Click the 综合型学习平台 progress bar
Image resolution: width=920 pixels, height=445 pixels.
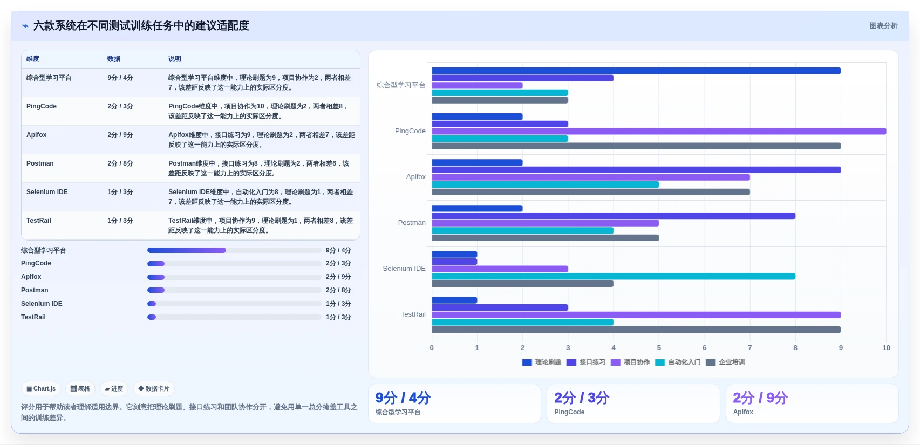[234, 250]
